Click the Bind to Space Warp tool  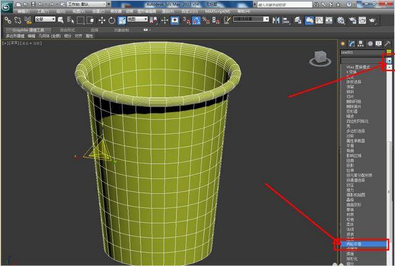[x=28, y=20]
